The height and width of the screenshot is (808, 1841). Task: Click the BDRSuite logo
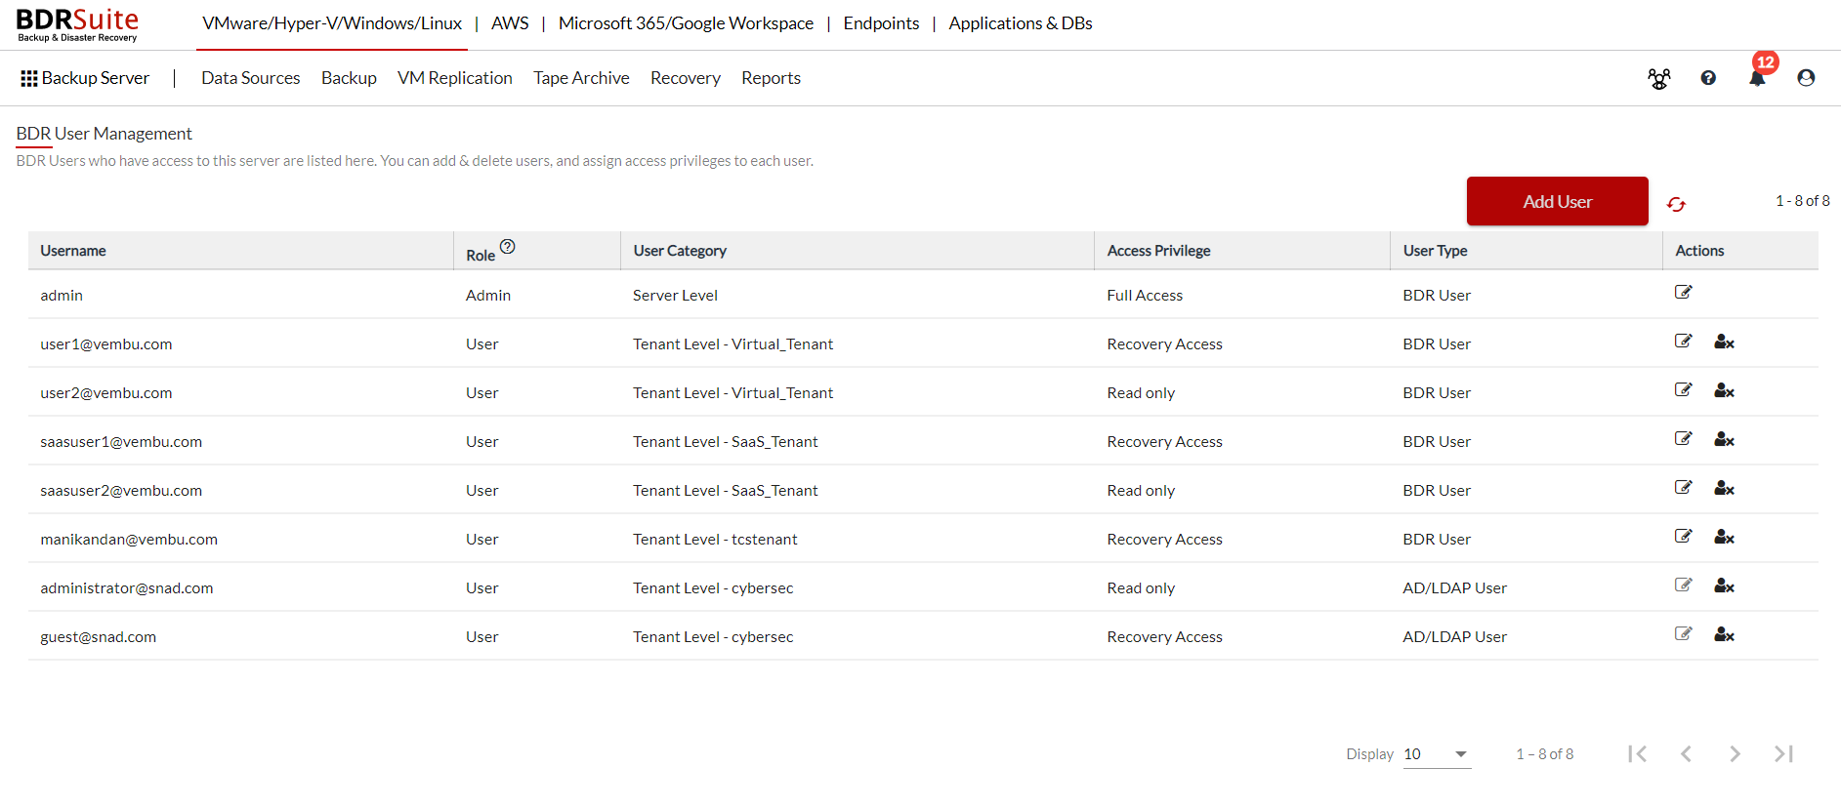point(77,24)
